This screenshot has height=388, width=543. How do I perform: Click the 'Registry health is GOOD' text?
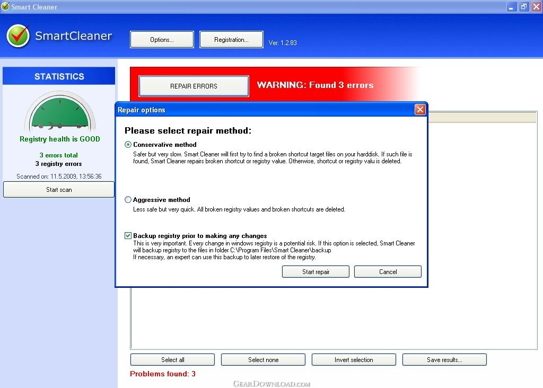tap(59, 139)
